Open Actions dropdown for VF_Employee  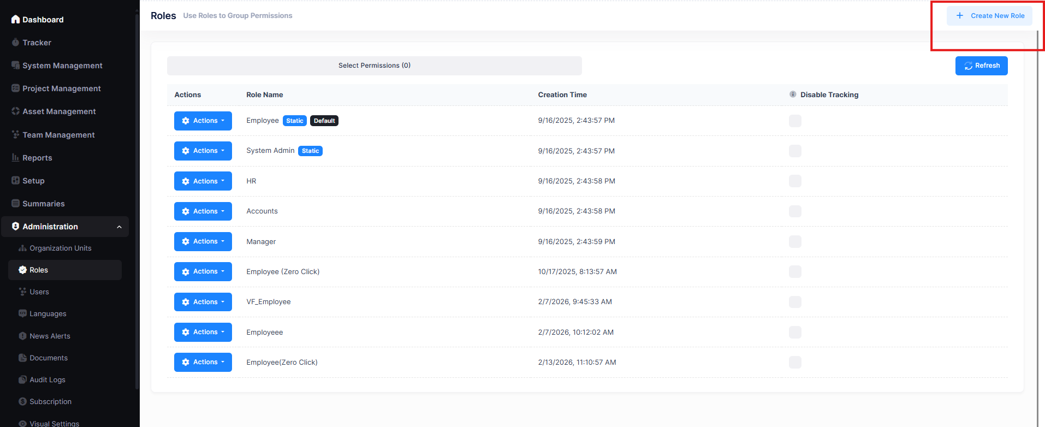[x=203, y=302]
